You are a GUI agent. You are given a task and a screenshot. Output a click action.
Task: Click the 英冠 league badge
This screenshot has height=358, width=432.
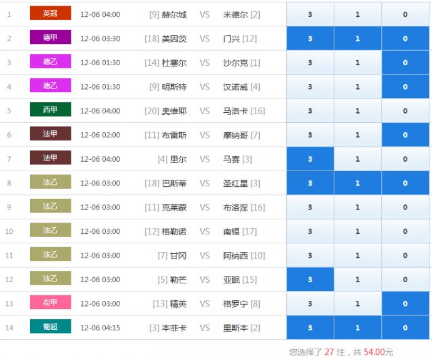[50, 14]
